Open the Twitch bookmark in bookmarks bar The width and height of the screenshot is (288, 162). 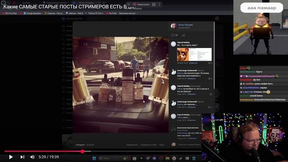[x=74, y=13]
